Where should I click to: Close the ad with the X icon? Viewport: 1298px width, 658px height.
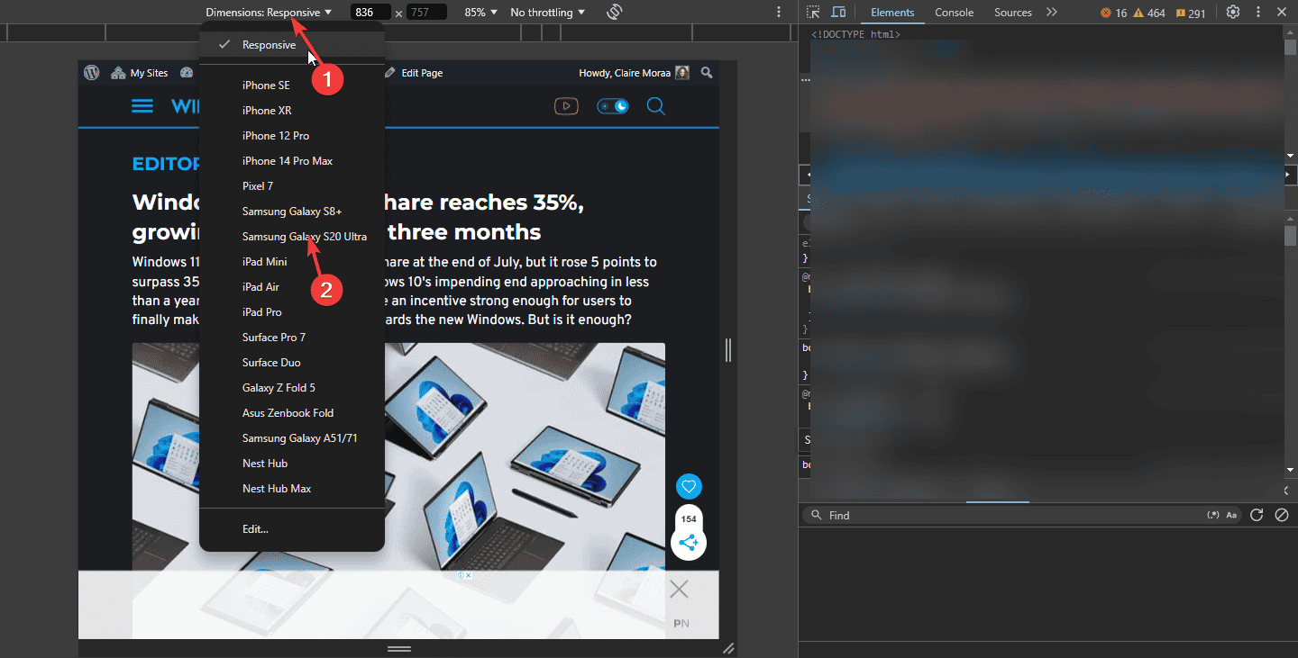680,590
